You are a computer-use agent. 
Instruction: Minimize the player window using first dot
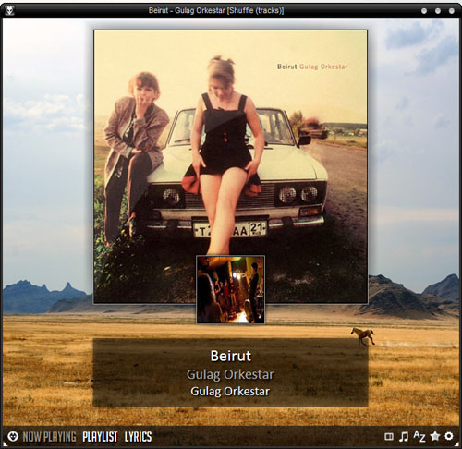[x=424, y=11]
